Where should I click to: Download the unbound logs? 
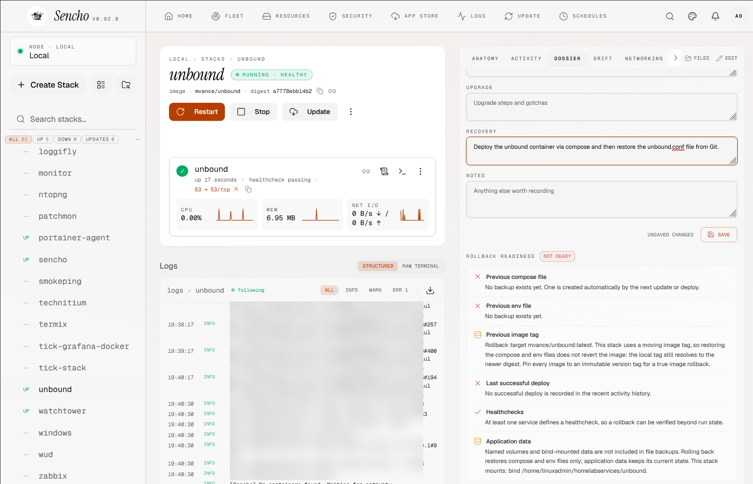430,290
